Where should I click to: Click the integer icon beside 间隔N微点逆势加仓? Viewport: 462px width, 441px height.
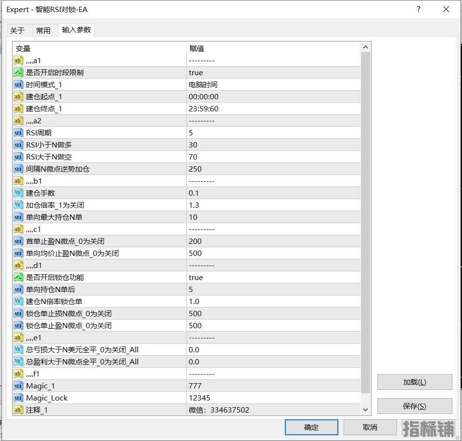[x=18, y=169]
